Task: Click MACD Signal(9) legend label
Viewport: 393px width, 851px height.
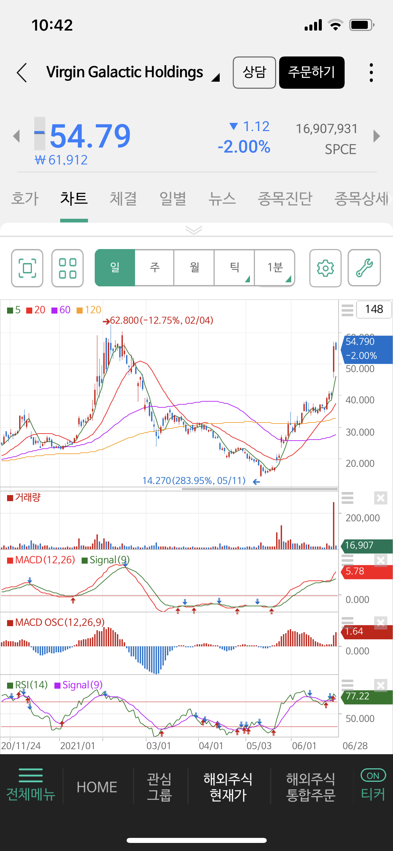Action: tap(105, 560)
